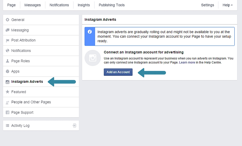Click the Messaging speech bubbles icon
Screen dimensions: 242x146
(7, 30)
